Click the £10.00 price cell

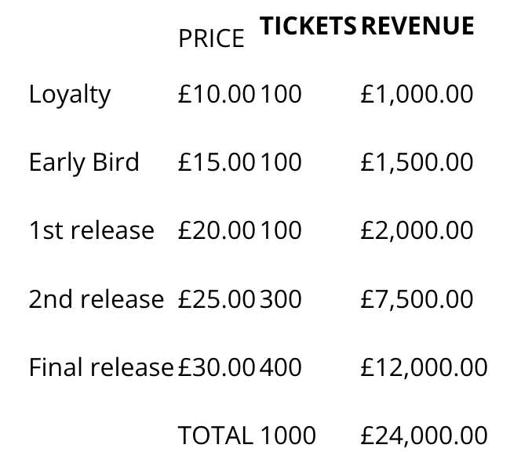click(217, 94)
